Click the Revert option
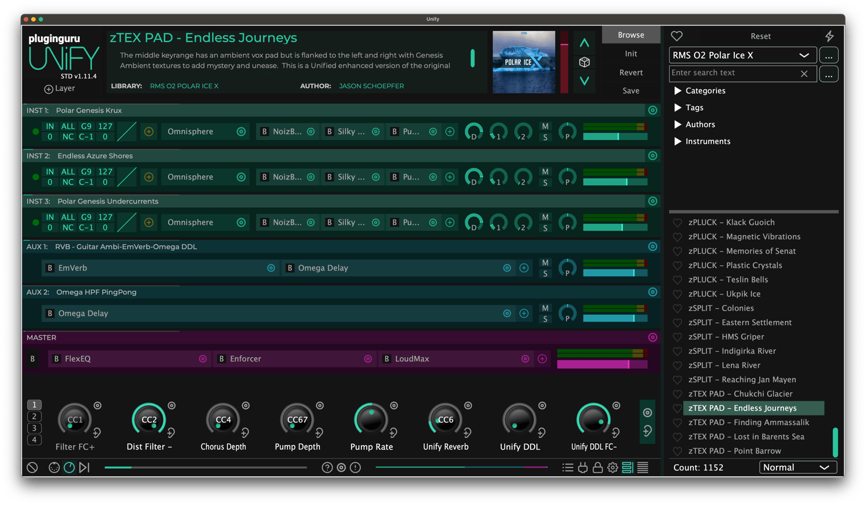 click(631, 73)
